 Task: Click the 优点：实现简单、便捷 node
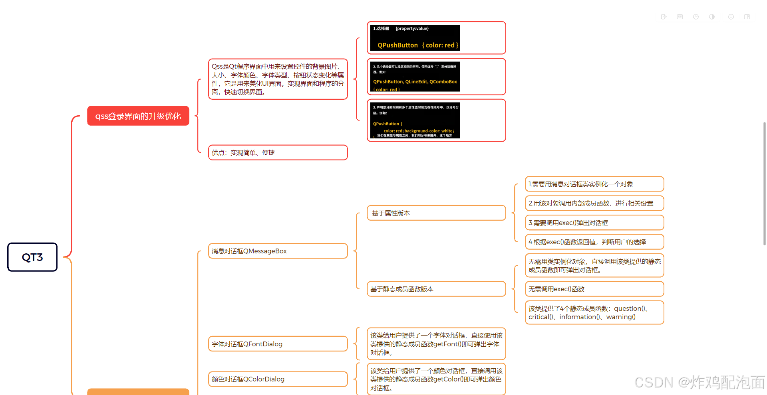[x=278, y=152]
